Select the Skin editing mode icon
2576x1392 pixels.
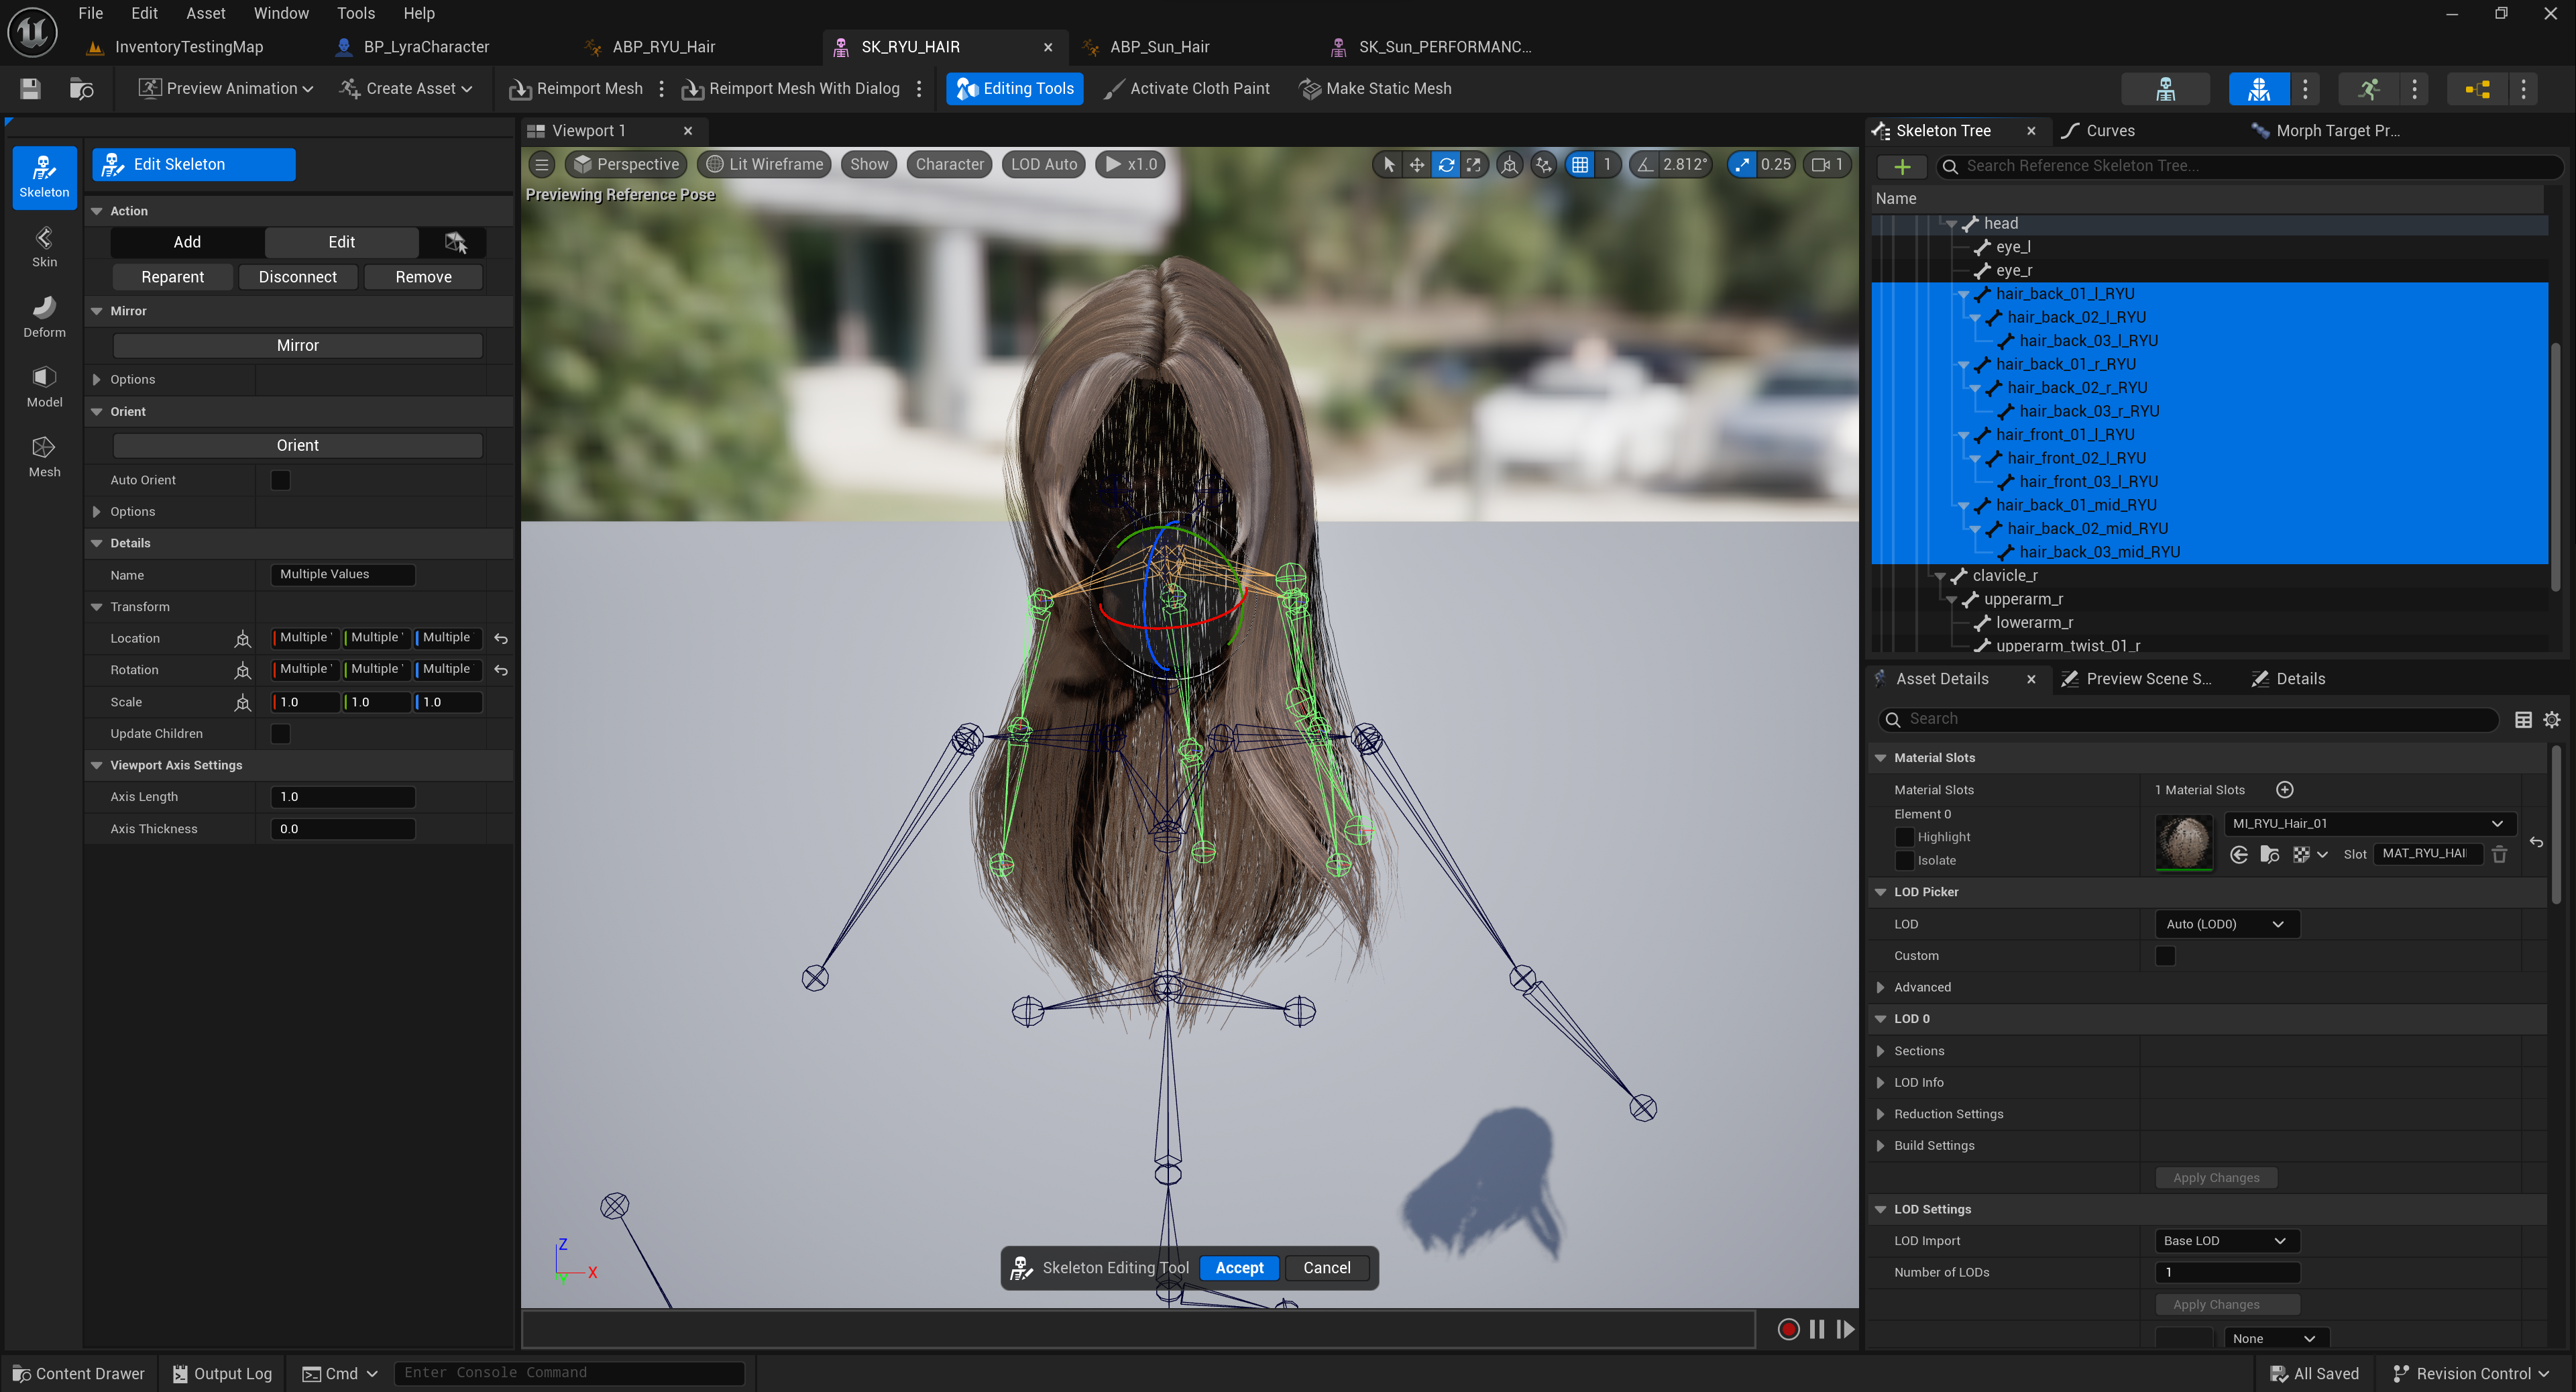pos(44,246)
